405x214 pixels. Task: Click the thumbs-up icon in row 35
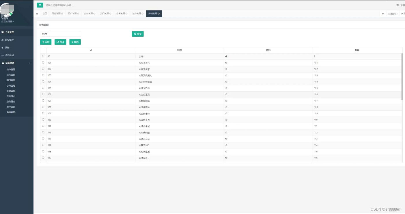tap(226, 56)
